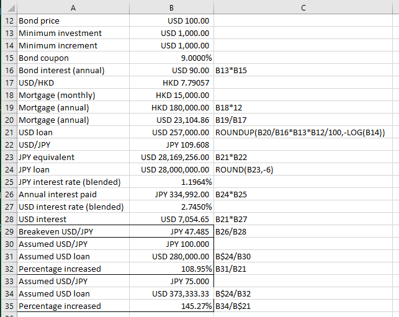This screenshot has width=399, height=317.
Task: Click the 'USD 28,000,000.00' cell
Action: tap(171, 169)
